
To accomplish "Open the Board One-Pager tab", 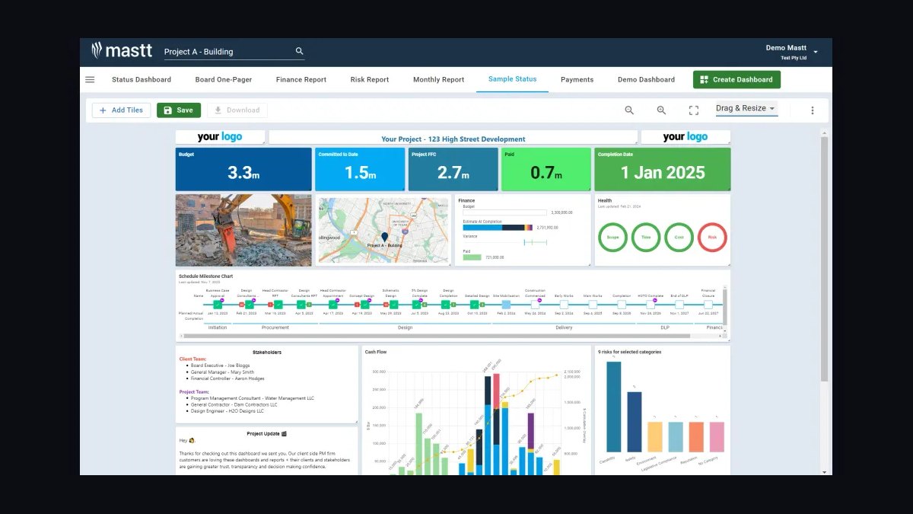I will click(x=224, y=79).
